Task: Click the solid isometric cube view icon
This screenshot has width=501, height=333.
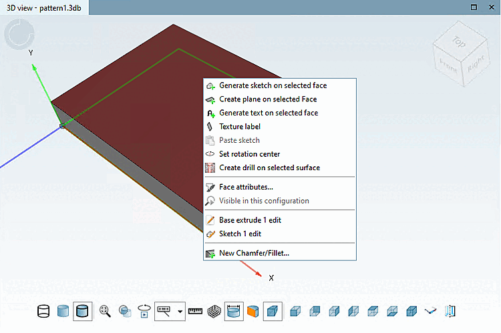Action: [411, 311]
